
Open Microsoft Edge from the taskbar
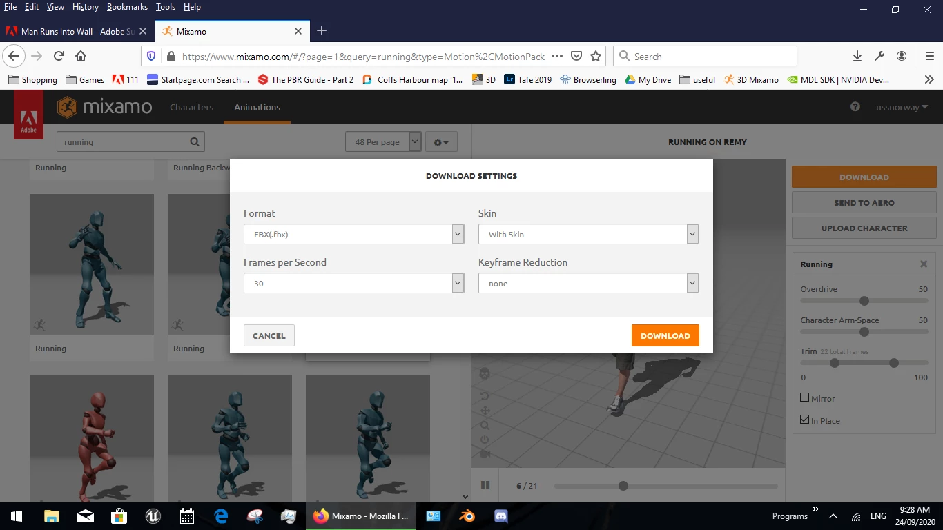click(x=221, y=516)
